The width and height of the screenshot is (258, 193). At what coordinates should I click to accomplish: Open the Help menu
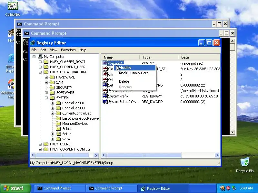[x=83, y=50]
